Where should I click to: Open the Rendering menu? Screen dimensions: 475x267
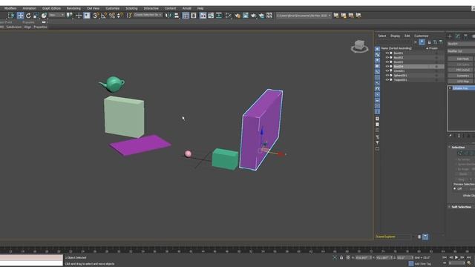click(x=73, y=8)
